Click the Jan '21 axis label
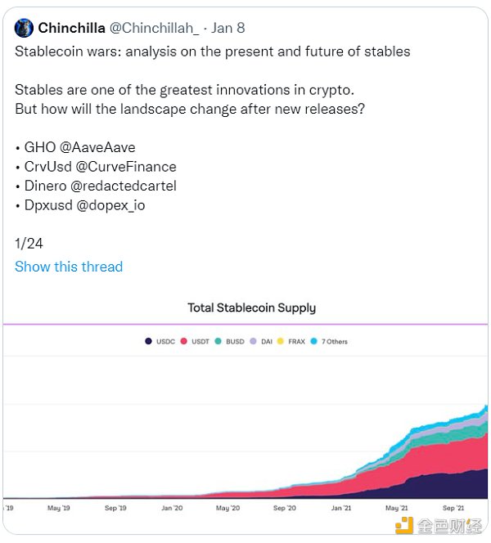491x543 pixels. coord(340,507)
